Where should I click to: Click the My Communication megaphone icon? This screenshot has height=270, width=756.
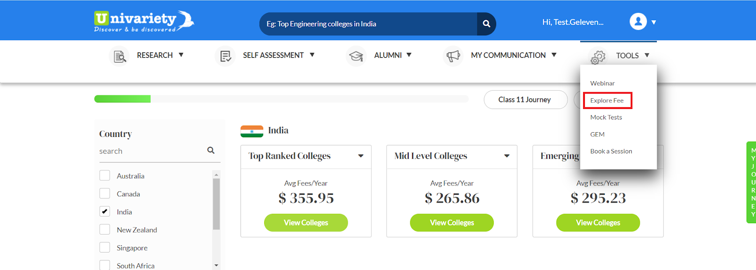(453, 56)
